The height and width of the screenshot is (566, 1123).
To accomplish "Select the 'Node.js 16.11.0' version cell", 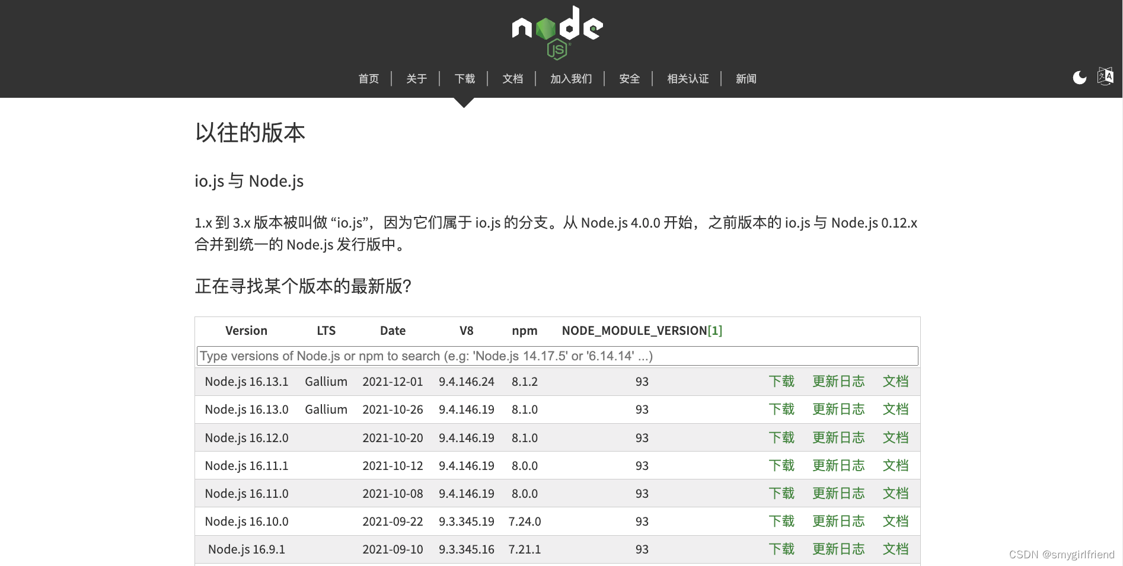I will tap(247, 494).
